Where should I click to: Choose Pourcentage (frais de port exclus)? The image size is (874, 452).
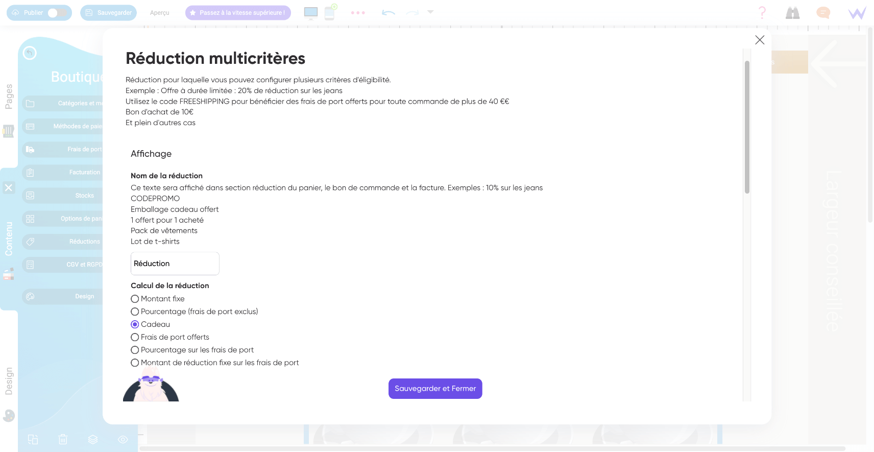click(135, 312)
